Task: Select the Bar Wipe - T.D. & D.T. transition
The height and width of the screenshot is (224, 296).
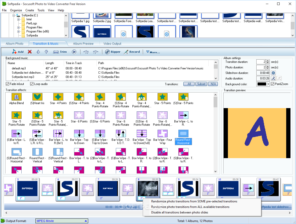Action: (x=121, y=137)
